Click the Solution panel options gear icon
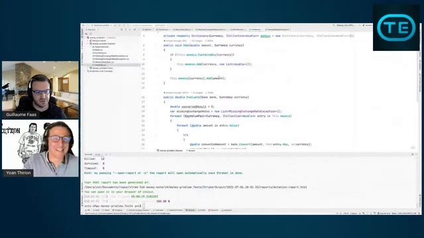 (134, 29)
